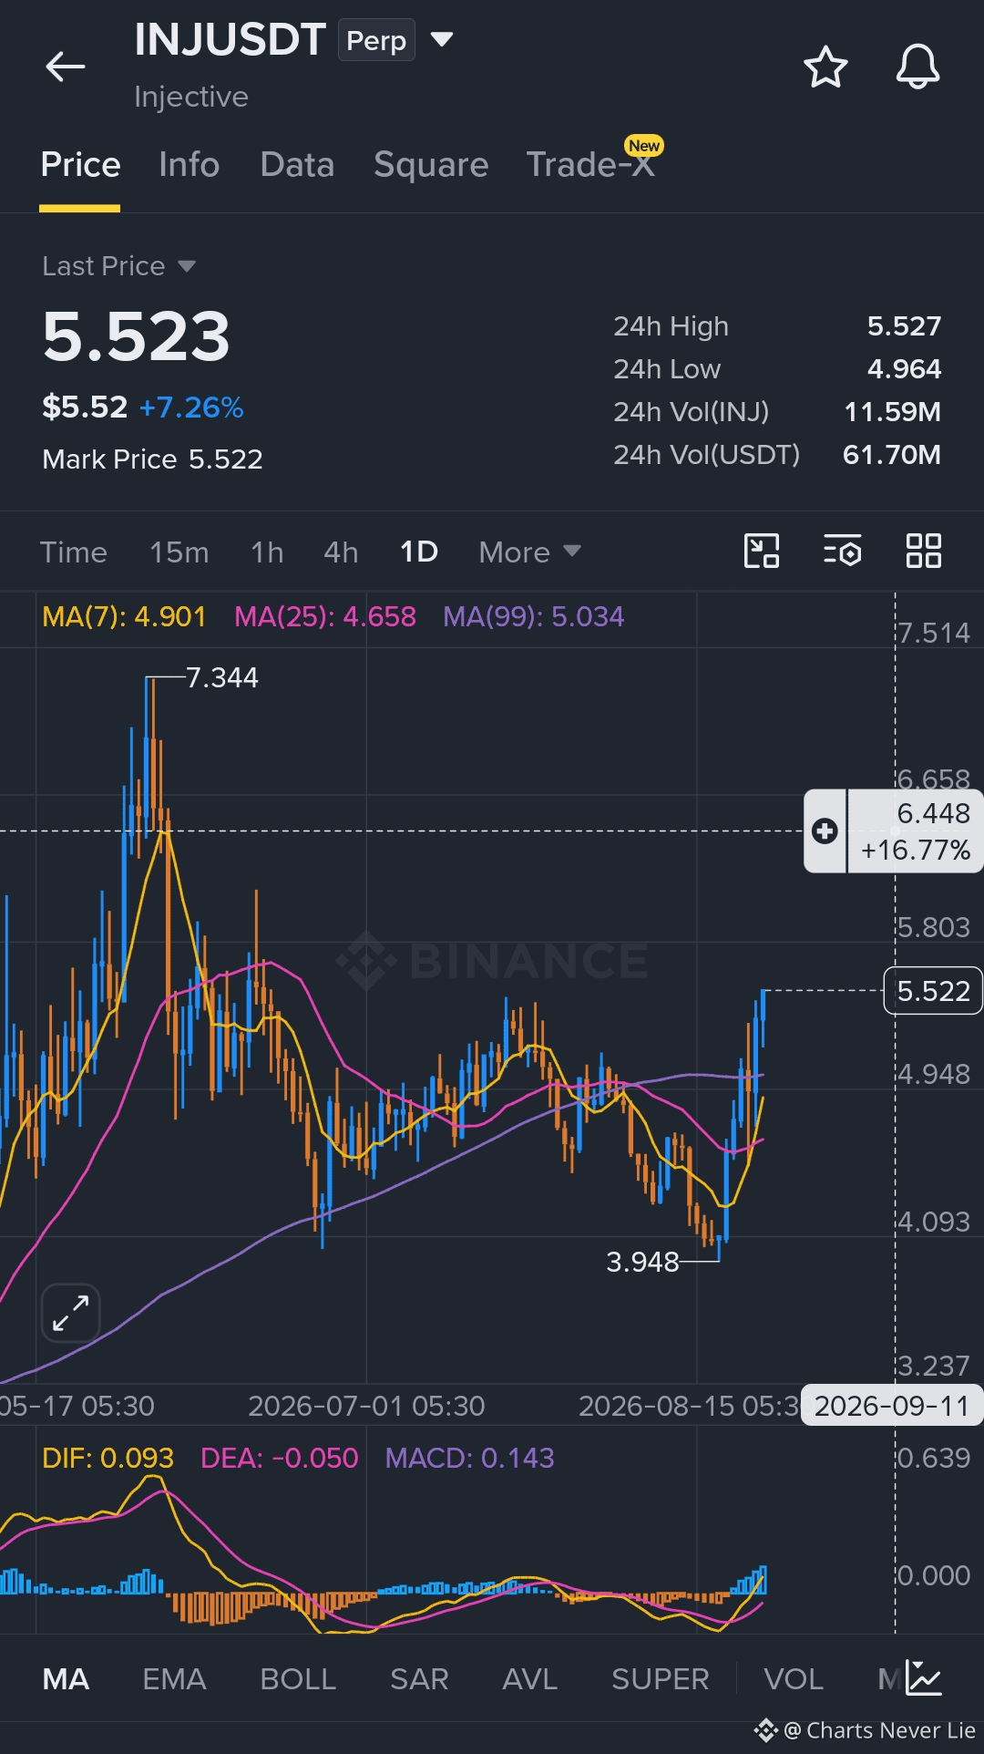Select the Time chart interval
Image resolution: width=984 pixels, height=1754 pixels.
tap(74, 552)
